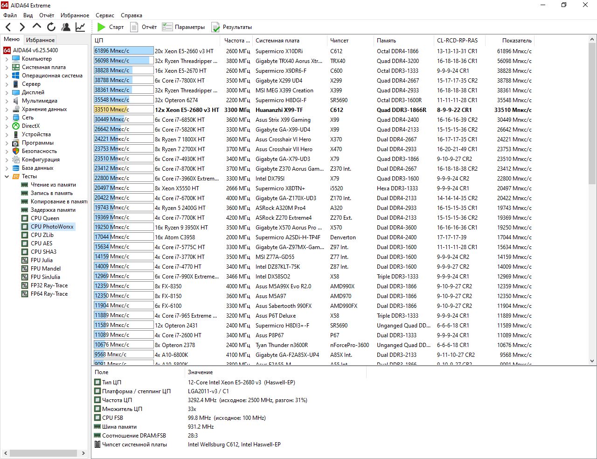Expand the Мультимедиа tree node
Image resolution: width=597 pixels, height=459 pixels.
[7, 101]
